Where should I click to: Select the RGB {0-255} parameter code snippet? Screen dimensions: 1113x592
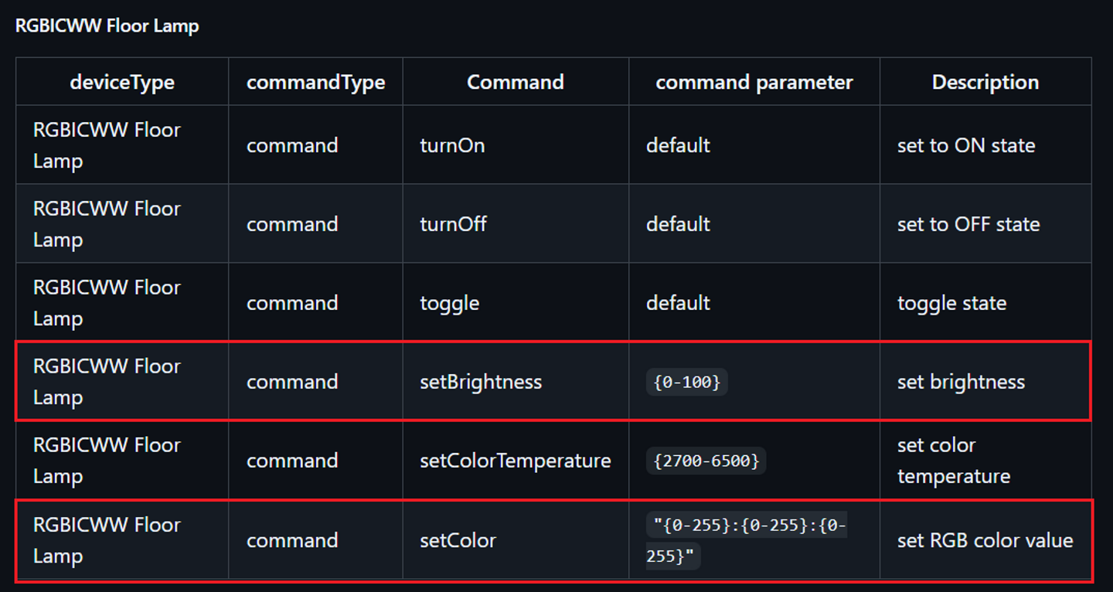tap(746, 540)
